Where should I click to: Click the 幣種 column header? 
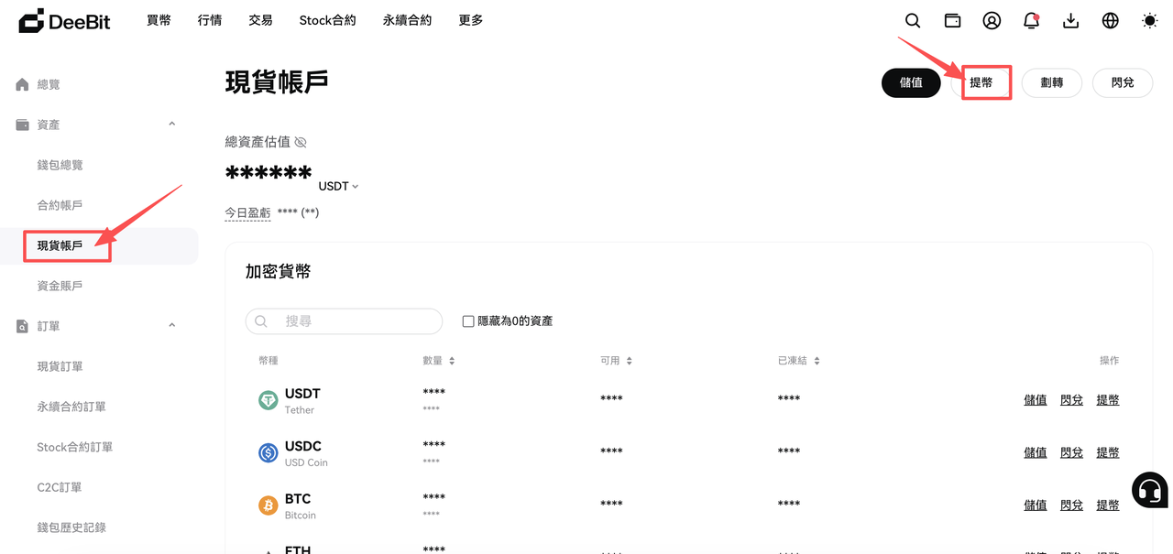click(269, 361)
